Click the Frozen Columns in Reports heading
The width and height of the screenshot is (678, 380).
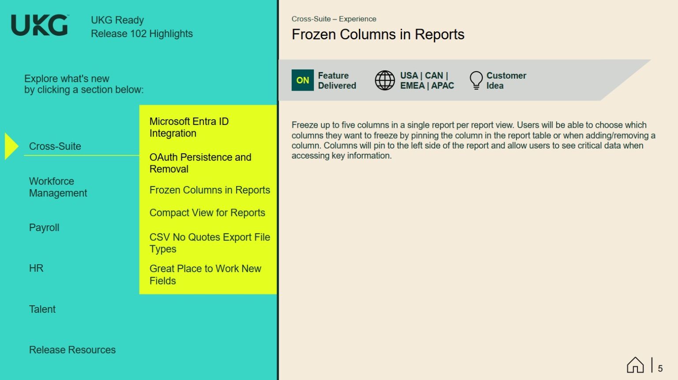click(x=378, y=34)
